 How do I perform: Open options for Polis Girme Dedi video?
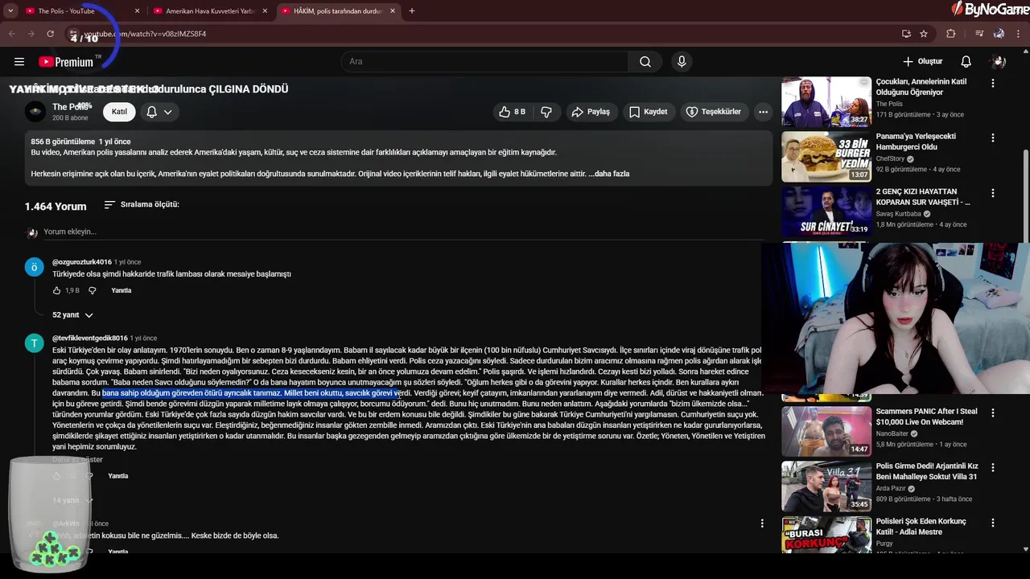click(992, 467)
